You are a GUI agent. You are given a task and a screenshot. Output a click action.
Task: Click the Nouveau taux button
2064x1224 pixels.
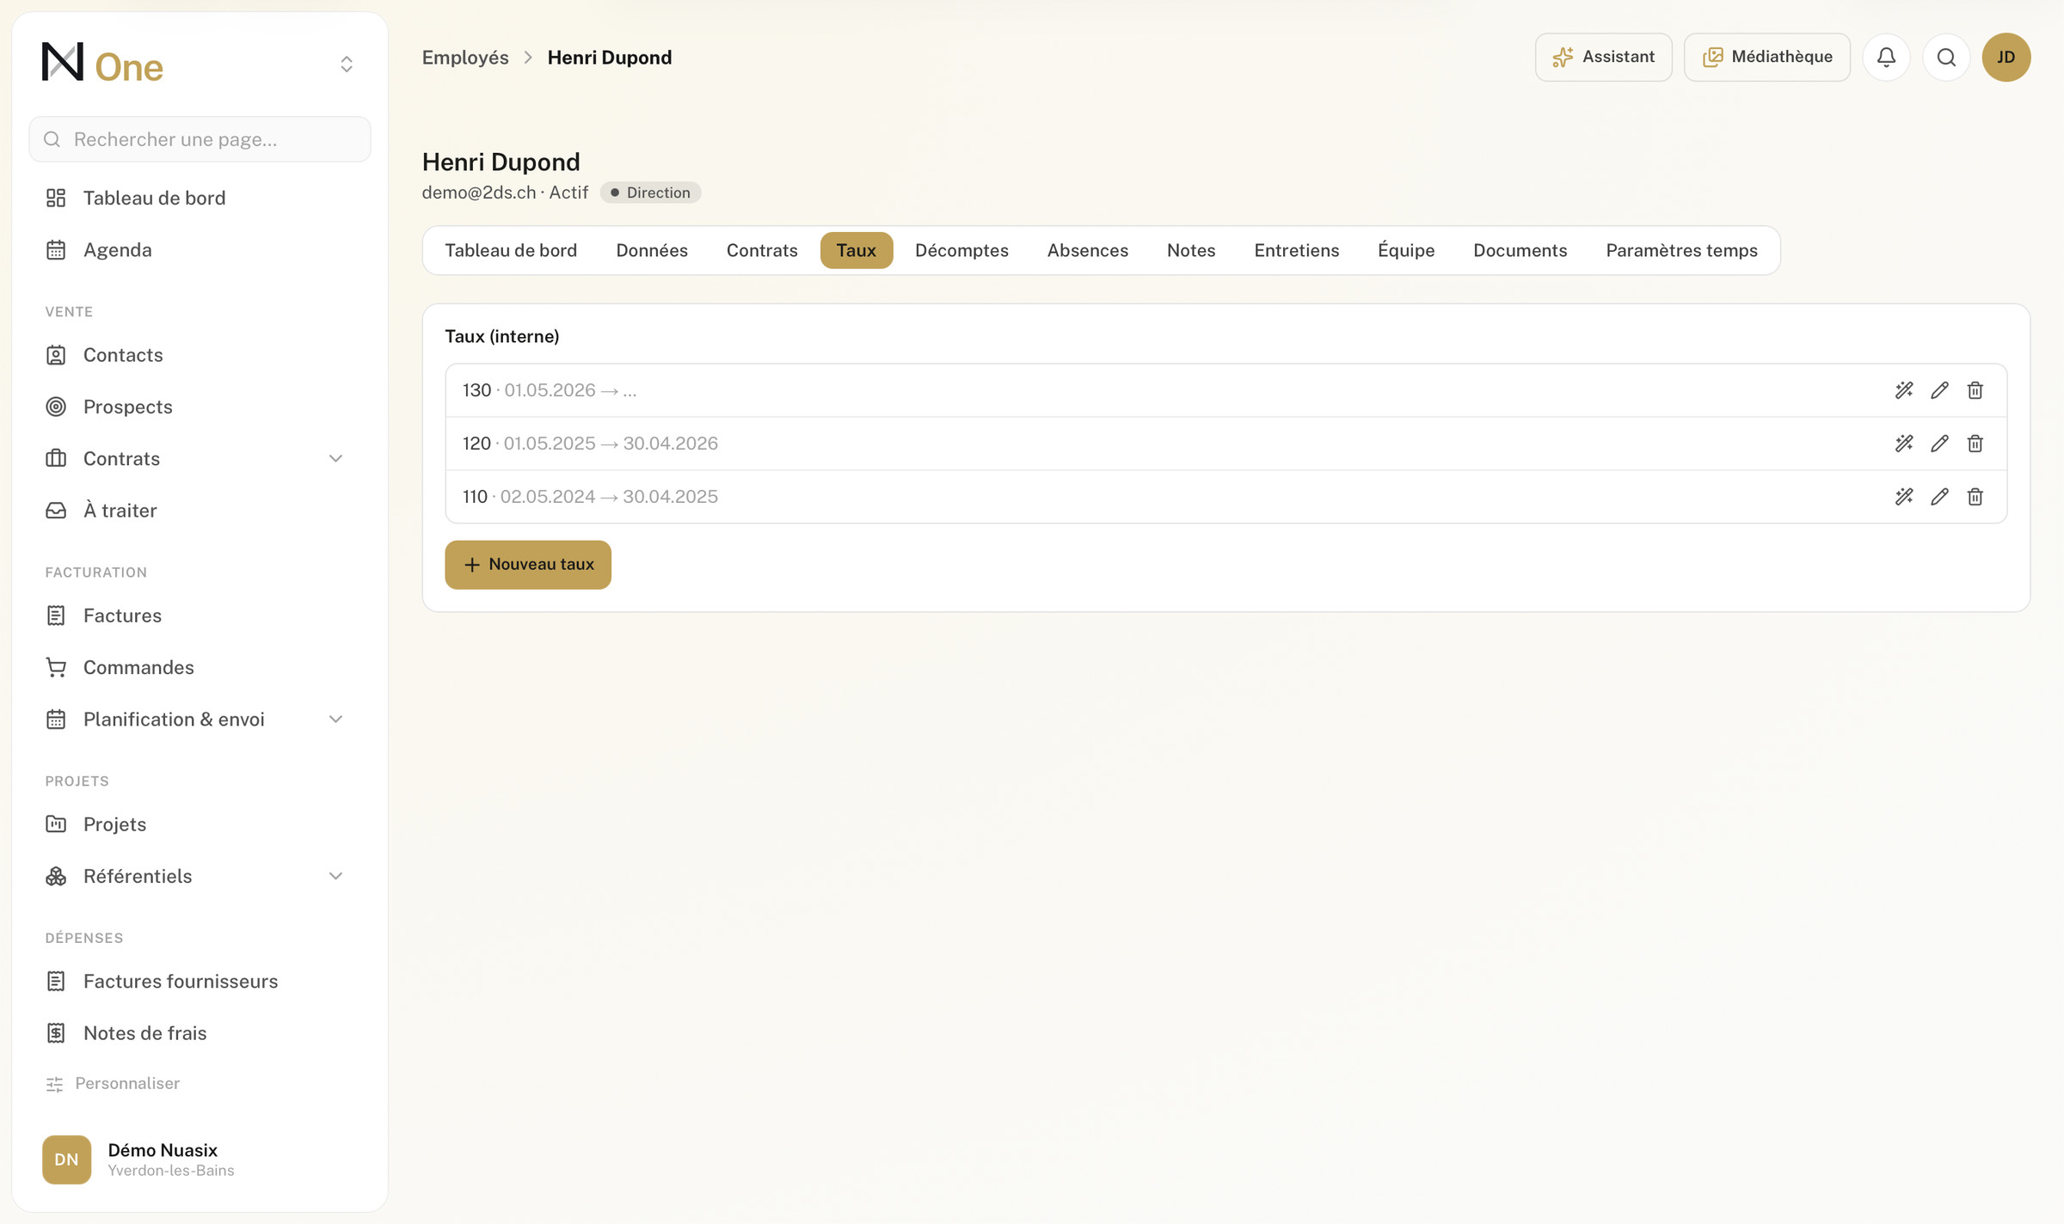tap(528, 565)
